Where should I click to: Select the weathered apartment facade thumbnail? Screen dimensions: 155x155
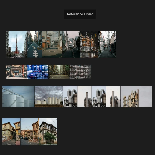(81, 72)
